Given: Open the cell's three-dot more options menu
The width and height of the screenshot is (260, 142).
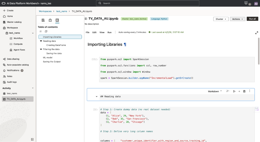Looking at the screenshot, I should (250, 91).
